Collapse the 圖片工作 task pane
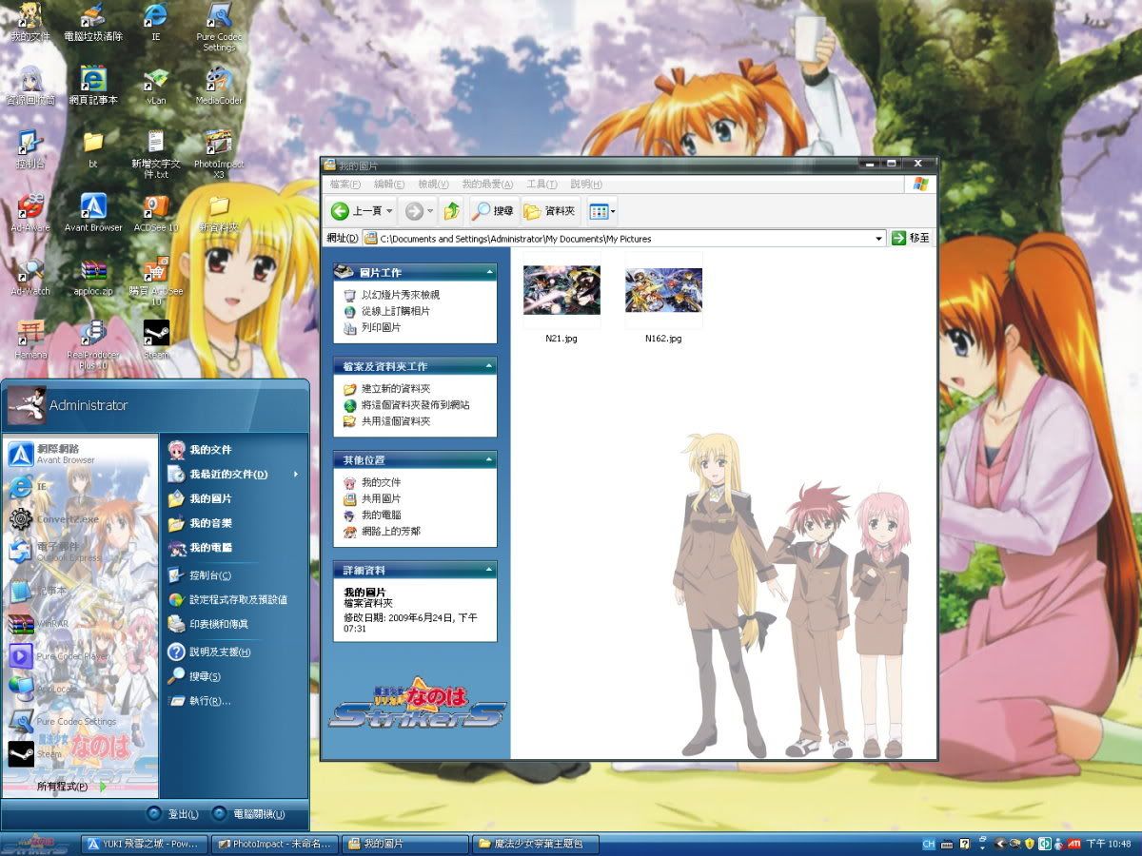This screenshot has height=856, width=1142. point(490,273)
